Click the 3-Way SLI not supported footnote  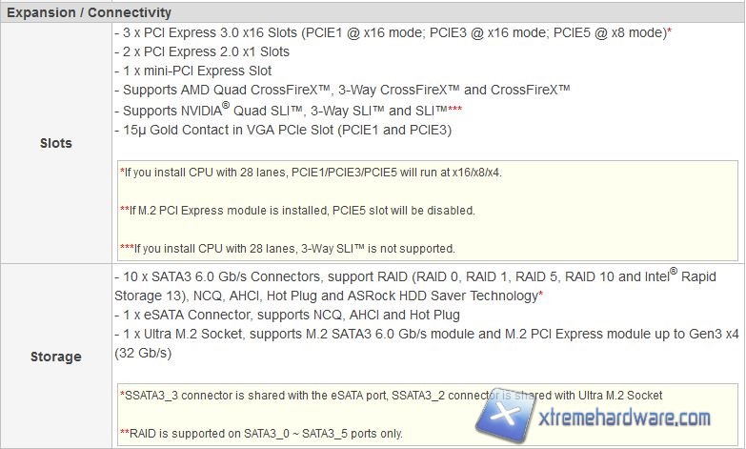pyautogui.click(x=288, y=248)
